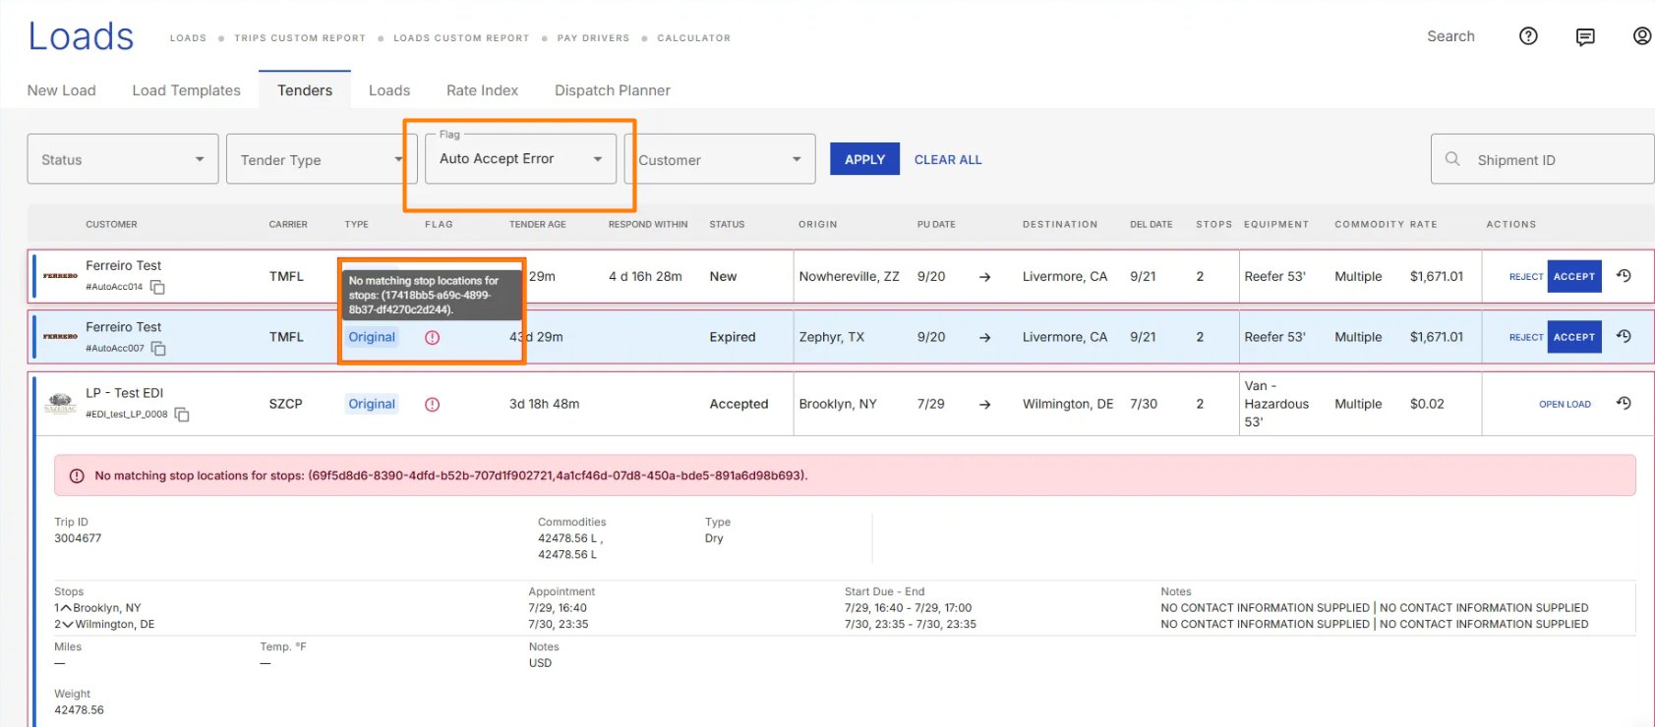Screen dimensions: 1655x727
Task: Copy the #EDI_test_LP_0008 shipment ID
Action: (x=182, y=415)
